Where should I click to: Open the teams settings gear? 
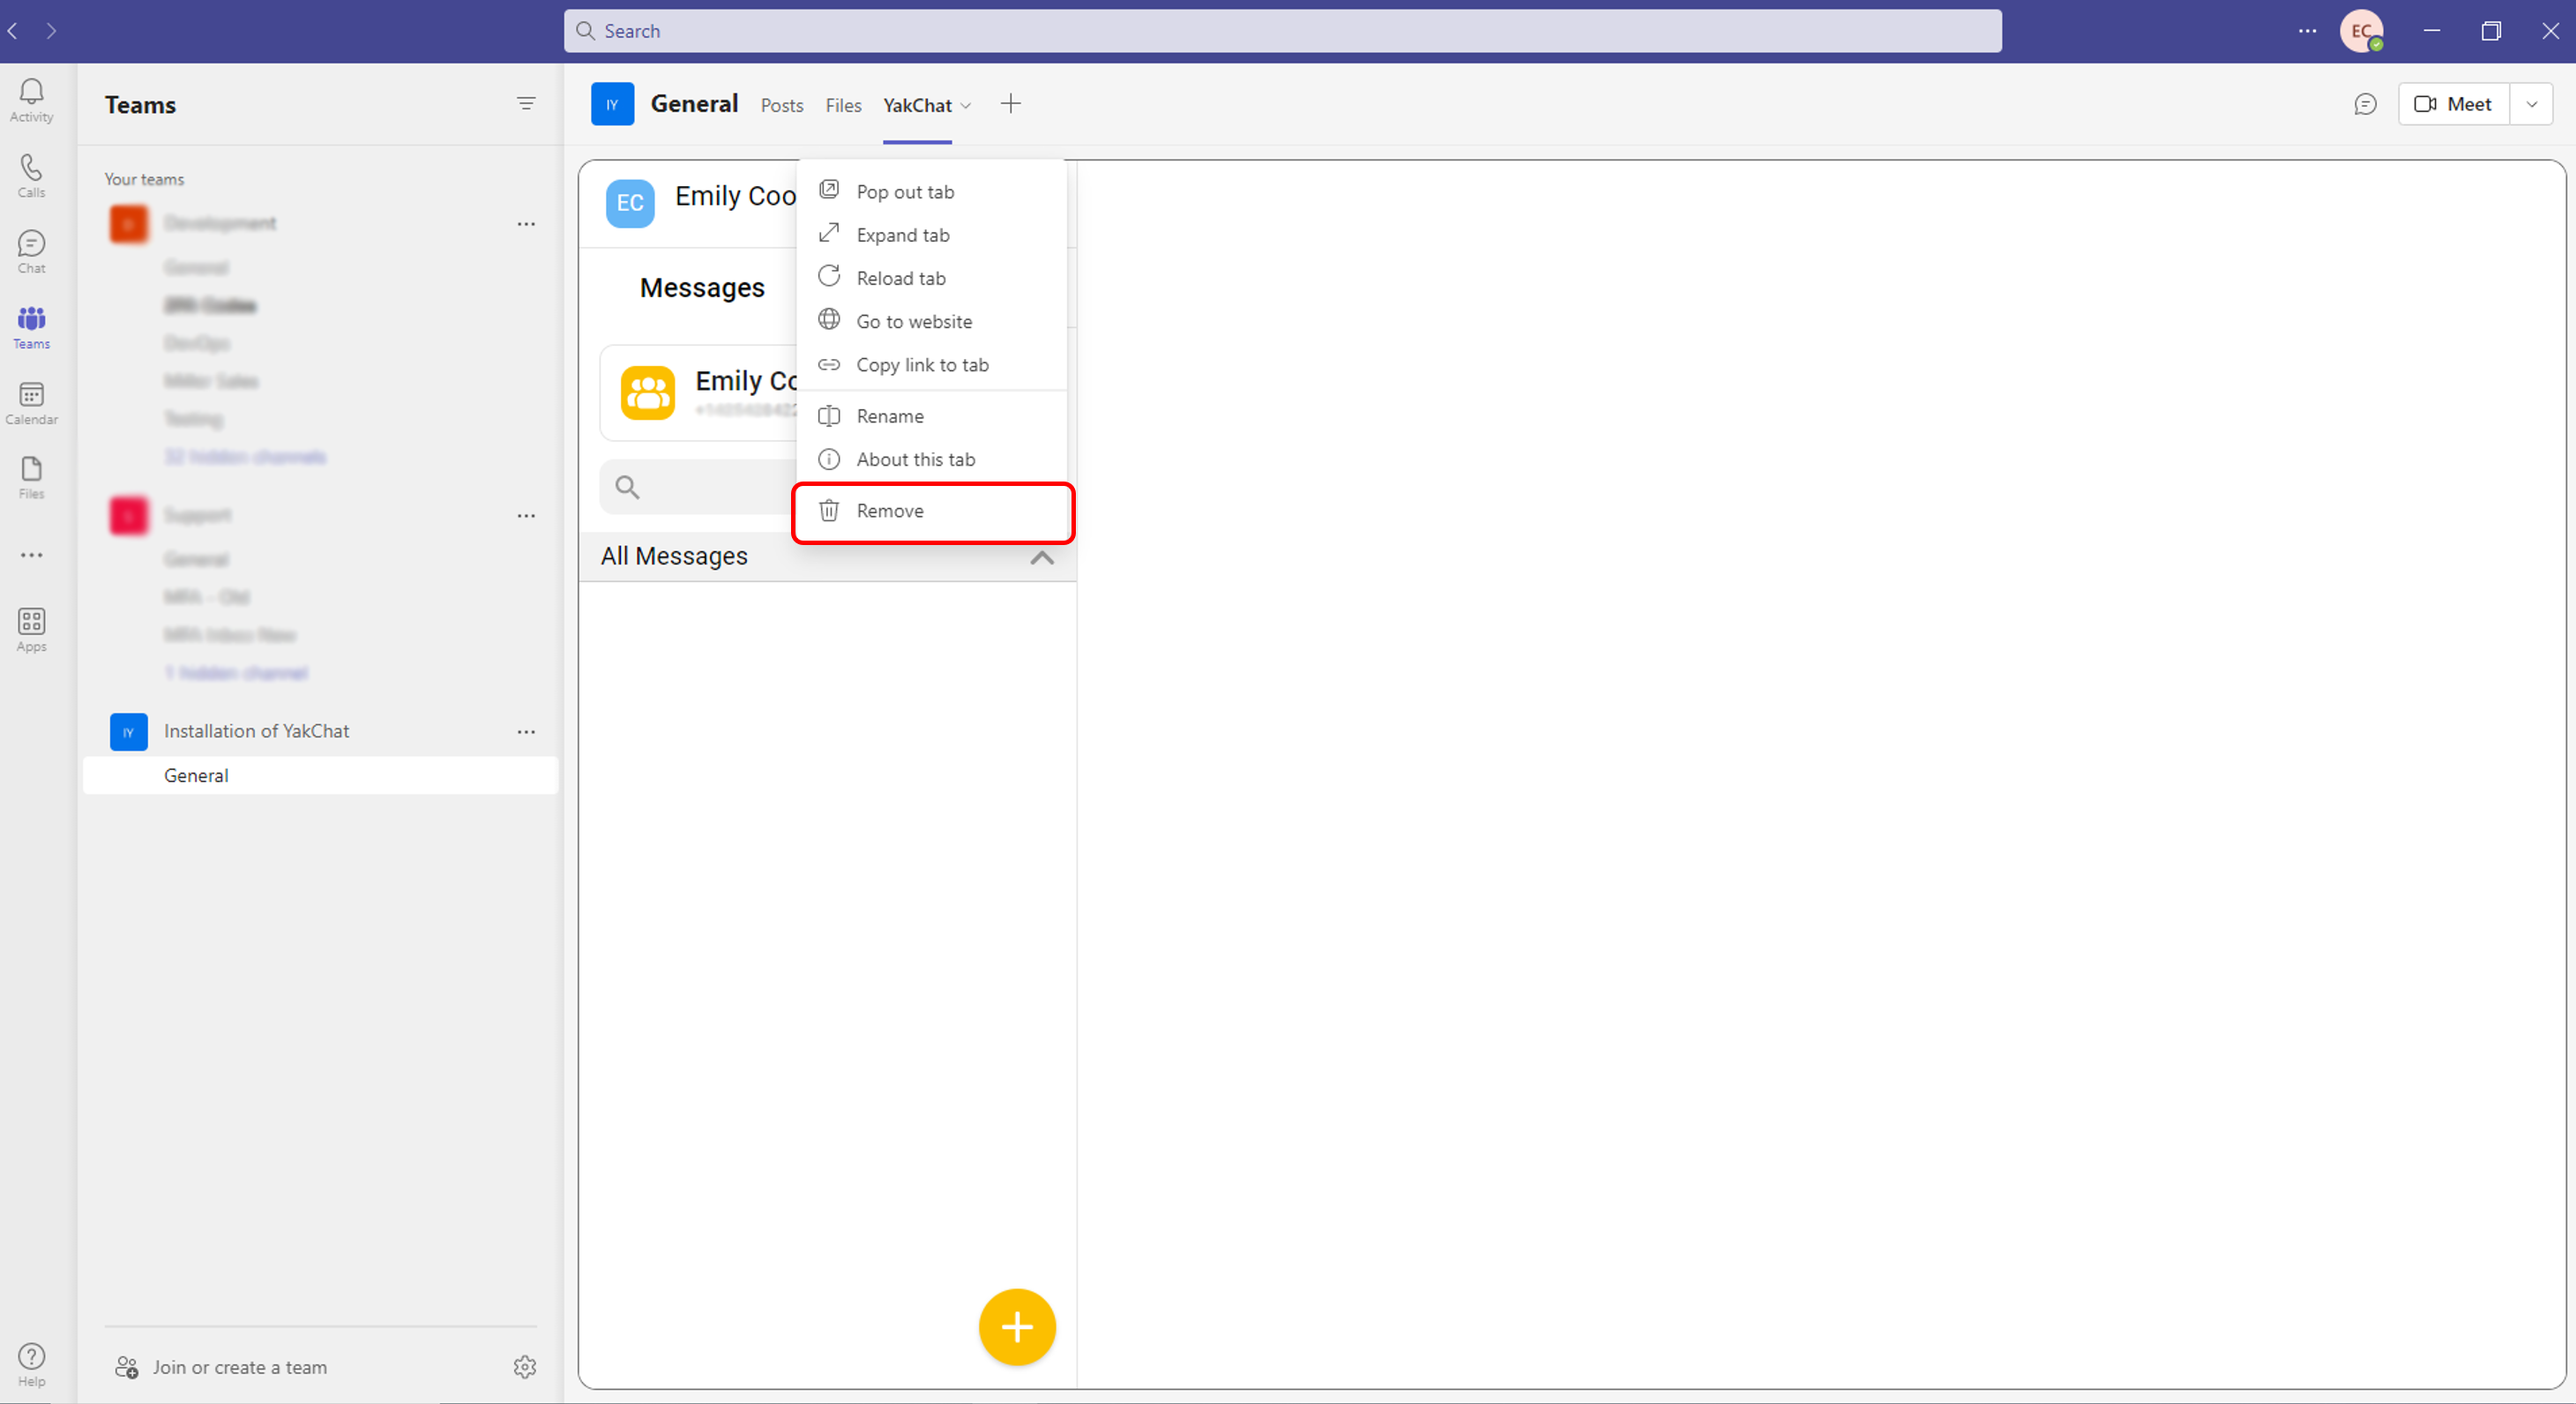pos(525,1368)
